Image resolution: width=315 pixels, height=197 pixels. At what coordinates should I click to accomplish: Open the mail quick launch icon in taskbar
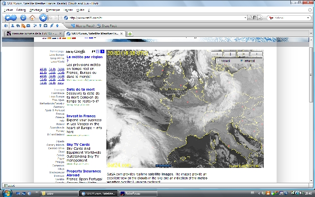(x=24, y=194)
